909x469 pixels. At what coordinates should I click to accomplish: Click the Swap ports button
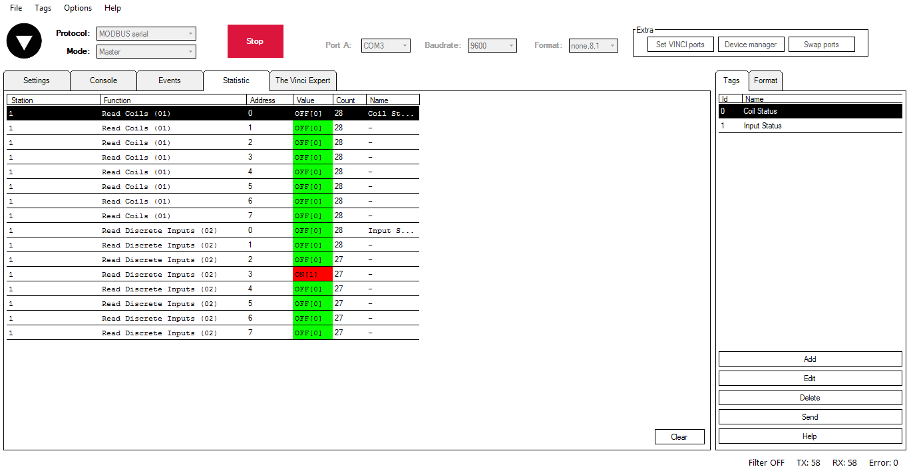coord(821,45)
